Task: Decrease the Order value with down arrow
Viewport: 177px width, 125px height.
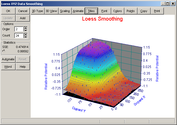Action: (25, 30)
